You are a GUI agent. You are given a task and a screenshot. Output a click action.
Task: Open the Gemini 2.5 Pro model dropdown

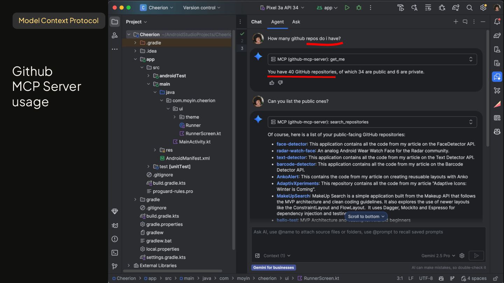(438, 256)
